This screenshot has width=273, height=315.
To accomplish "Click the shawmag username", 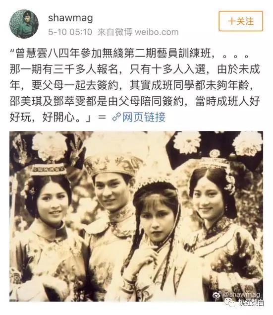I will coord(70,18).
